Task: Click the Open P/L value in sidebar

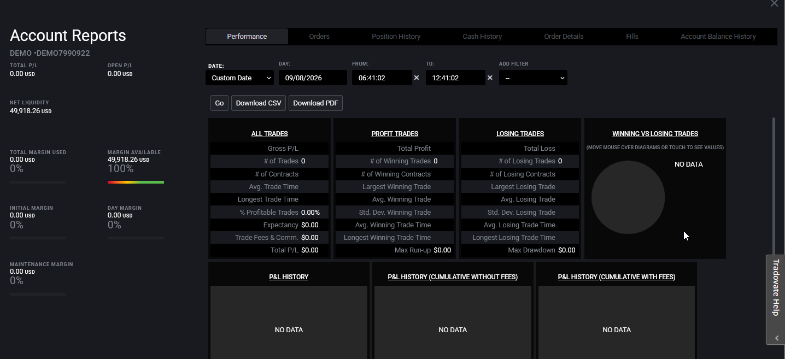Action: coord(120,74)
